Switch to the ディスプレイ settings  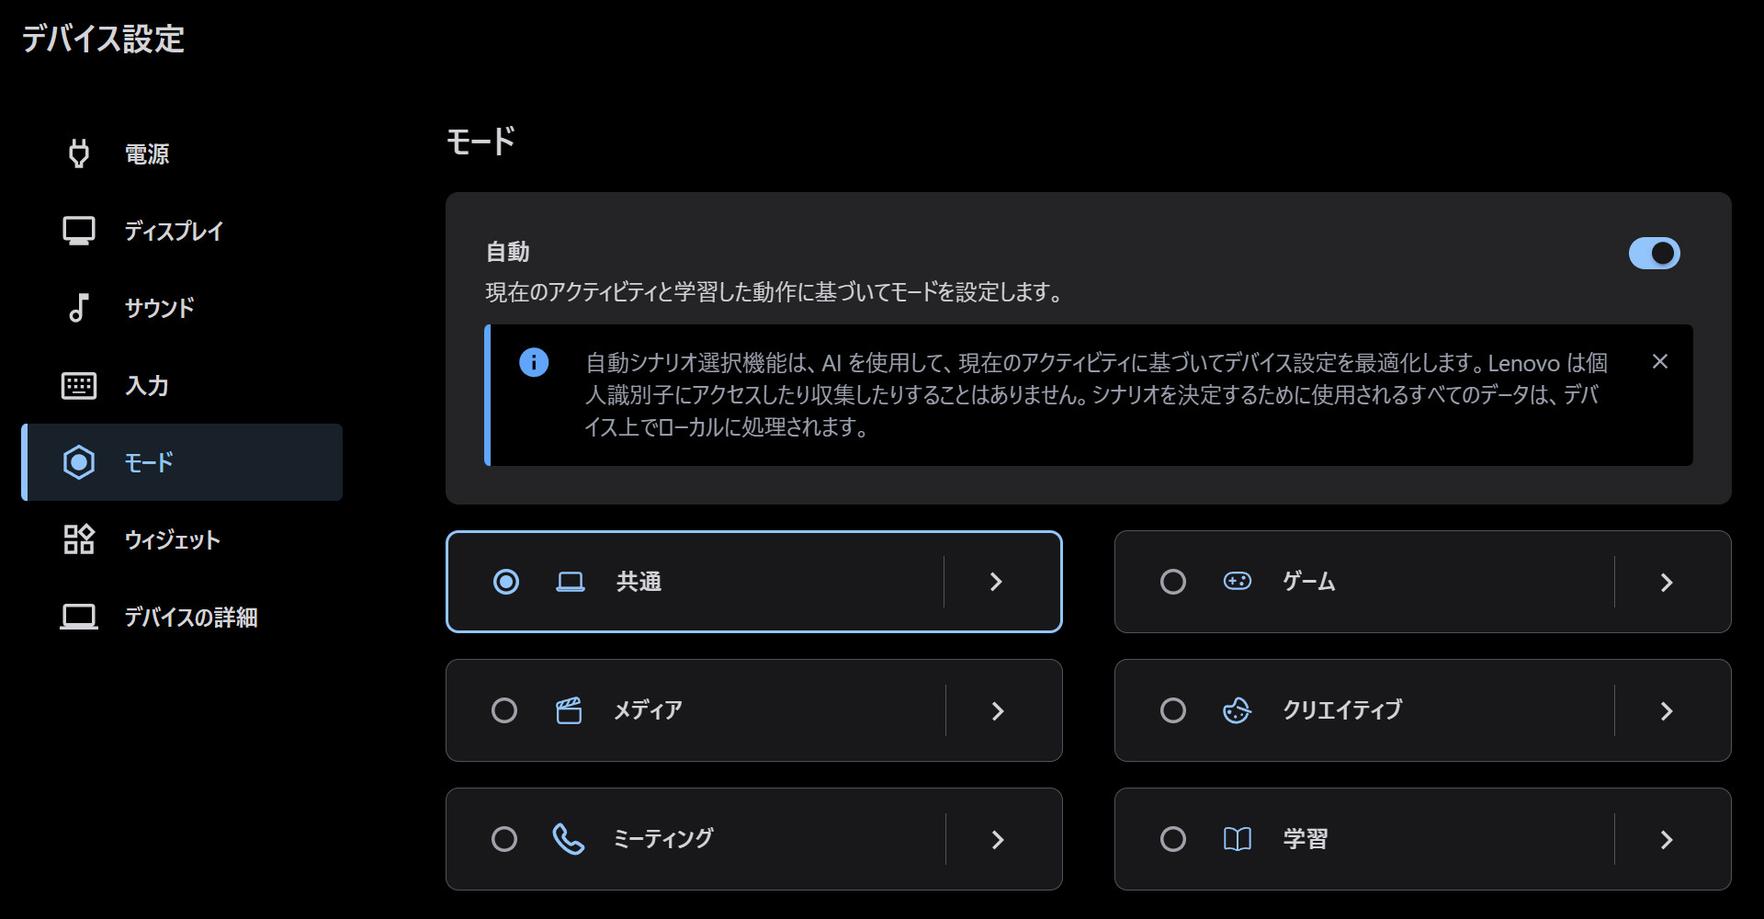tap(174, 231)
